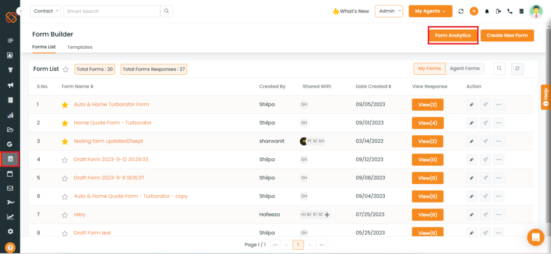Share the Home Quote Form - Turborator
The width and height of the screenshot is (551, 254).
coord(485,123)
